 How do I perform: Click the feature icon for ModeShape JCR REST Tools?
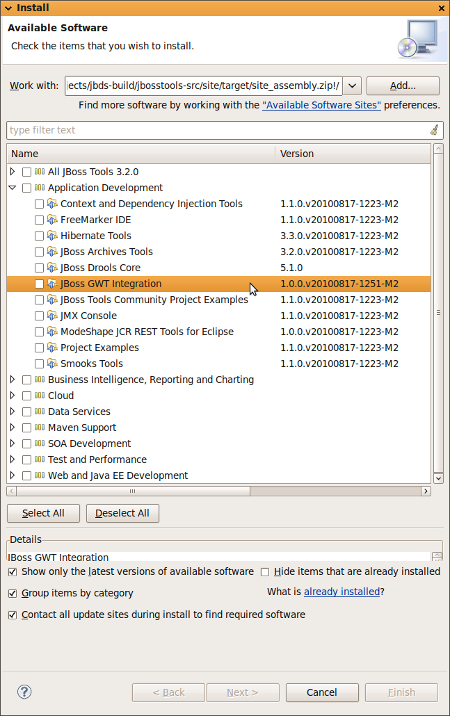[x=53, y=332]
